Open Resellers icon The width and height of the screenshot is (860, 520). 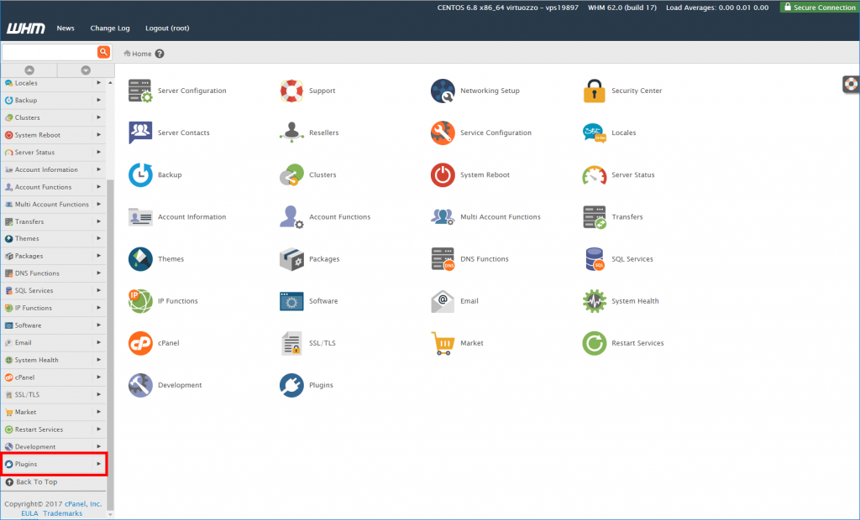pos(291,133)
